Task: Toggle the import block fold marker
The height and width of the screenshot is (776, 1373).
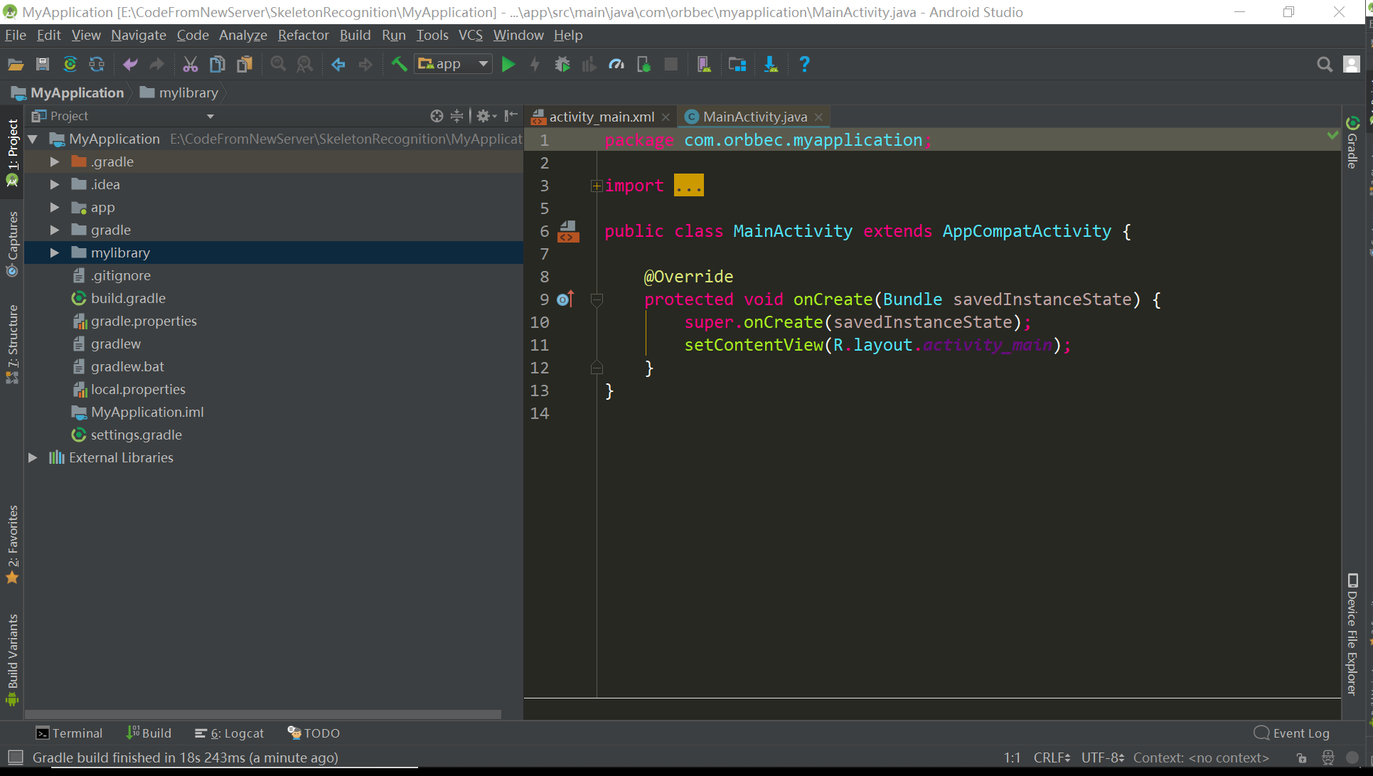Action: coord(597,186)
